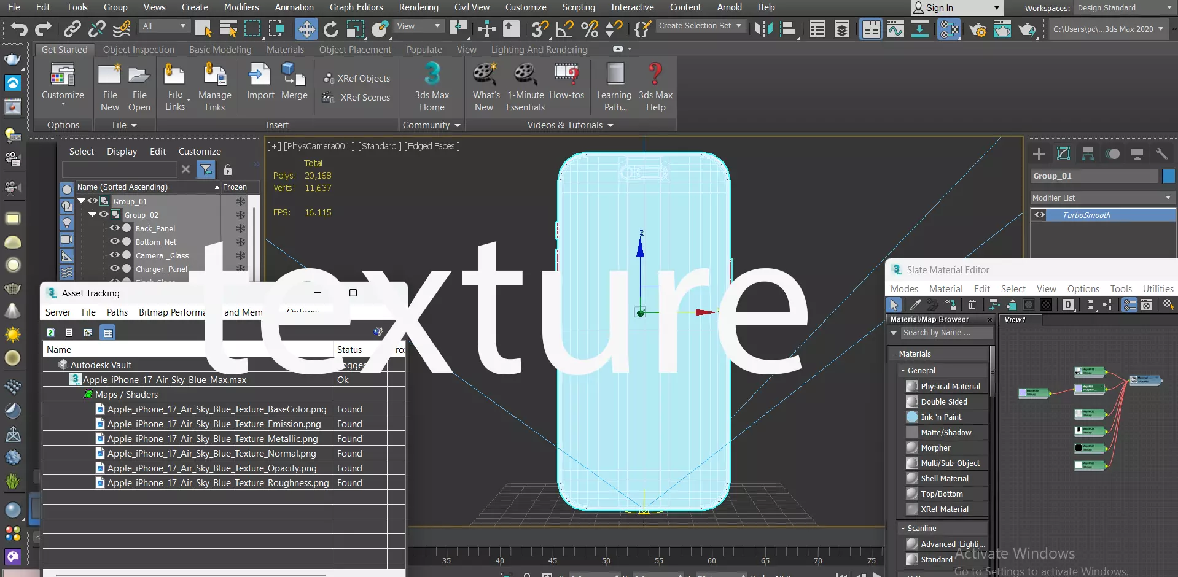Switch to the Object Inspection ribbon tab
The height and width of the screenshot is (577, 1178).
pos(139,50)
